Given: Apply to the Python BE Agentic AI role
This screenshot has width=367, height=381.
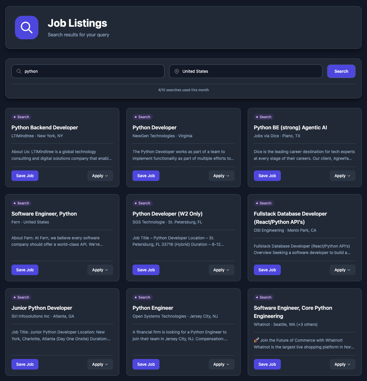Looking at the screenshot, I should (x=342, y=175).
